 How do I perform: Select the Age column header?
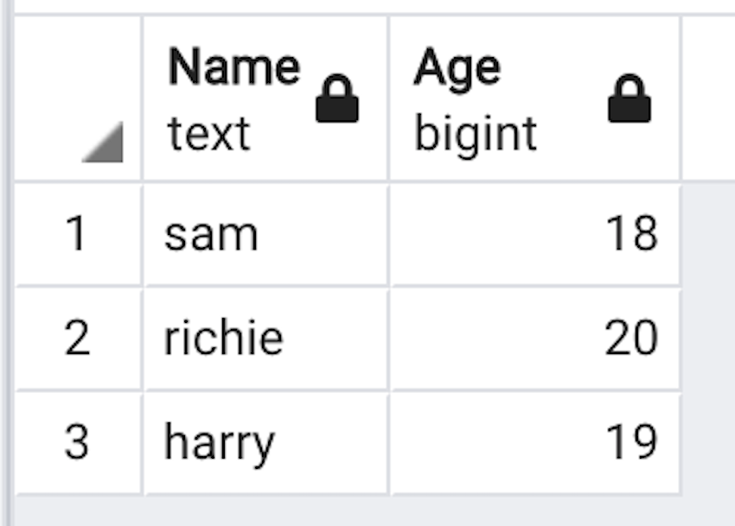click(457, 67)
